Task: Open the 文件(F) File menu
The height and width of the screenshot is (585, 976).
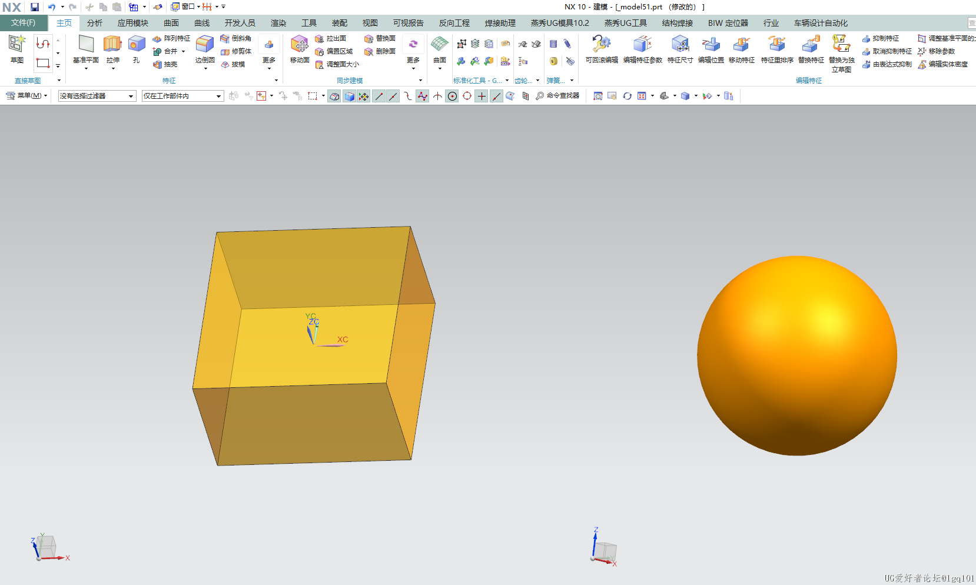Action: [24, 23]
